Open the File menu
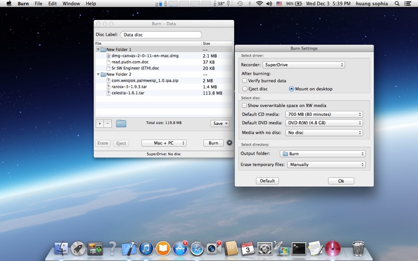The height and width of the screenshot is (261, 418). (x=38, y=4)
